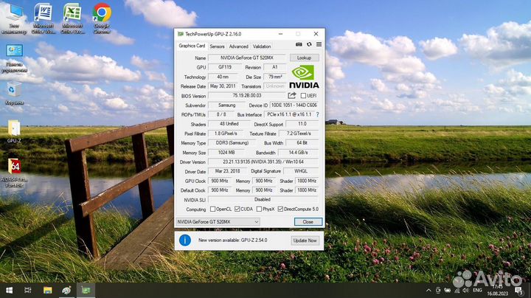Open the Windows Start menu
This screenshot has width=531, height=298.
tap(9, 290)
